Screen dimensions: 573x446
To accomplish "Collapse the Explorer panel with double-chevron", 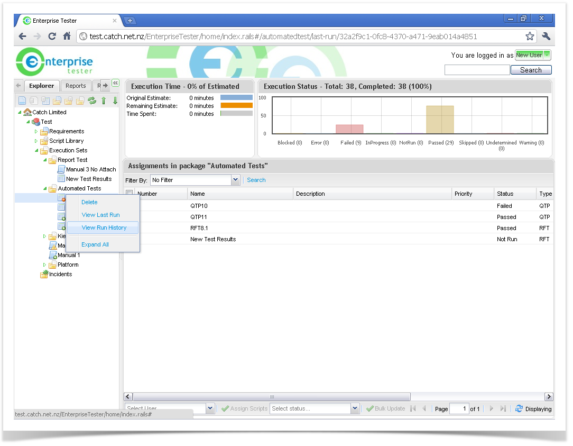I will [115, 83].
